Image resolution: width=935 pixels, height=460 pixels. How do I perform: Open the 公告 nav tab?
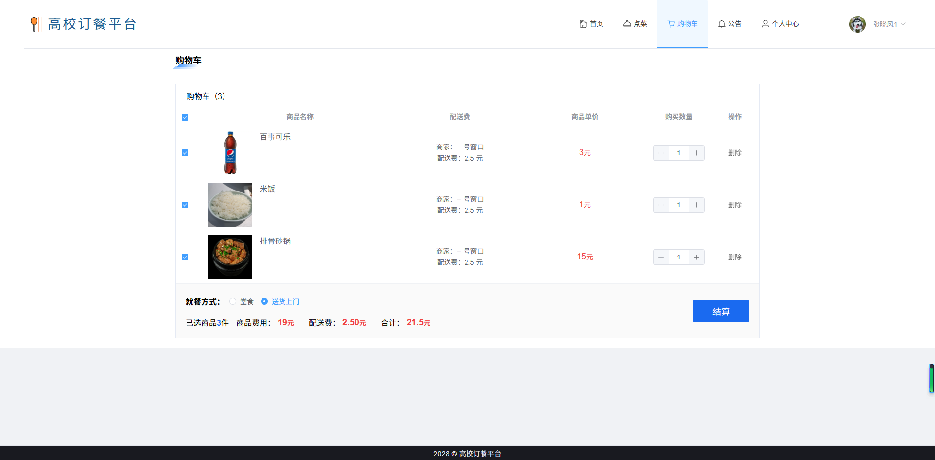point(729,24)
